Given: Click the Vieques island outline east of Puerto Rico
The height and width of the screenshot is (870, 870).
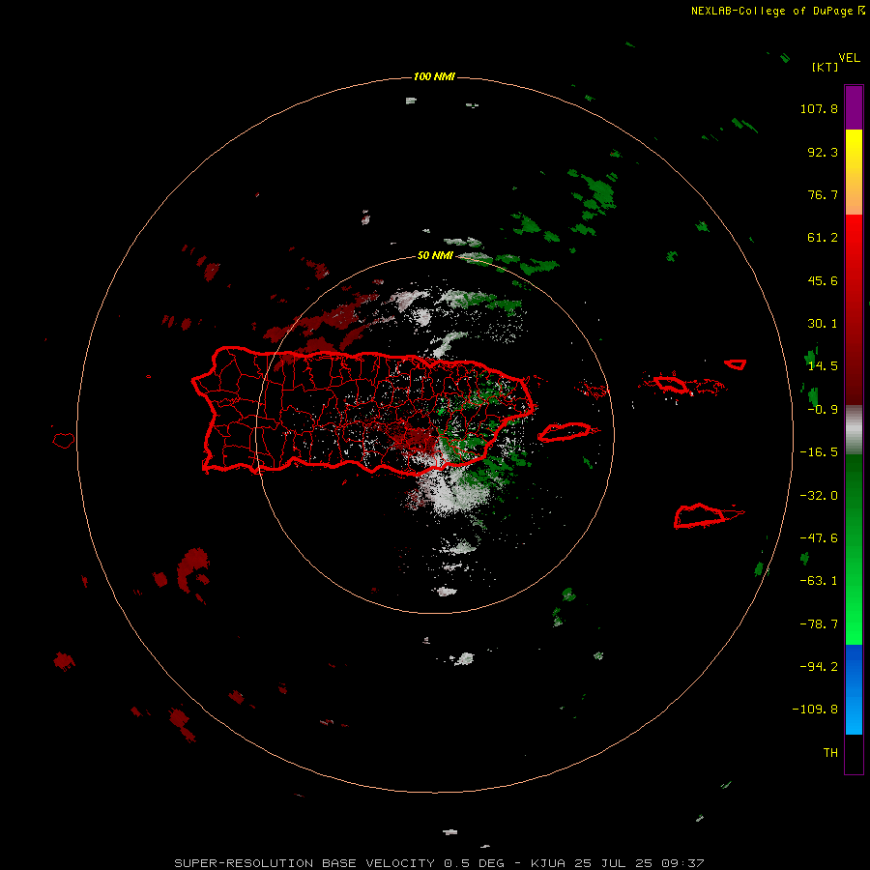Looking at the screenshot, I should [565, 432].
